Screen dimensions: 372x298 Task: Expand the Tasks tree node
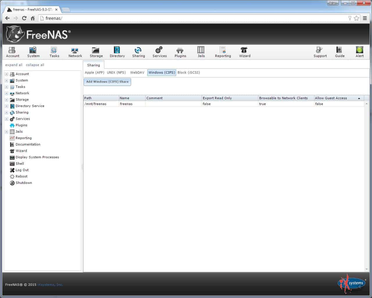(6, 87)
